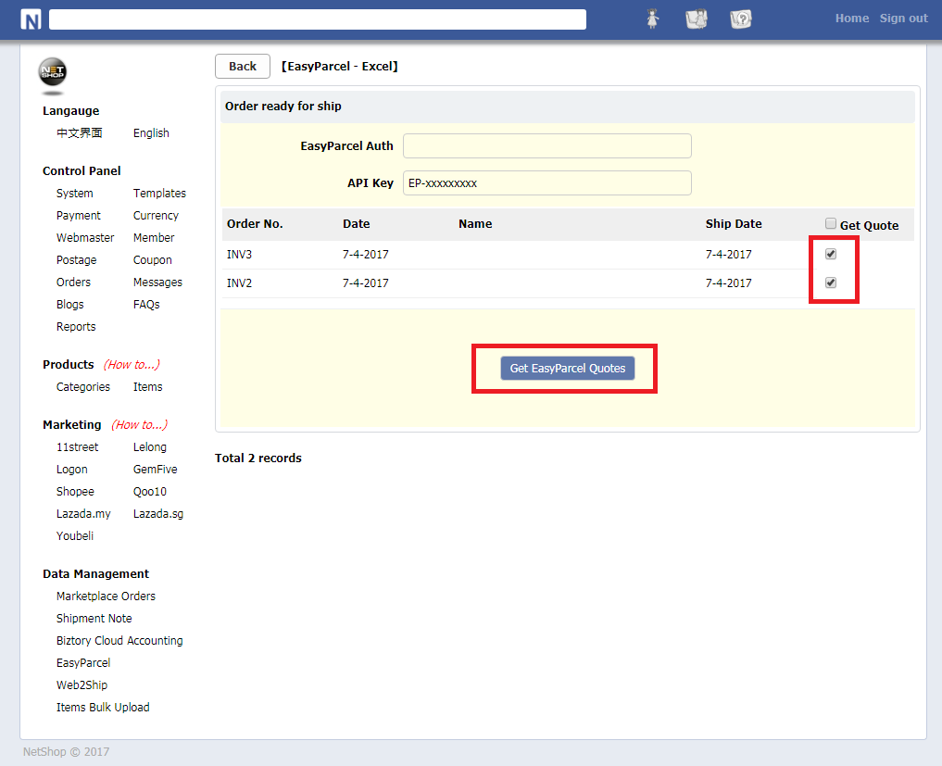Click the Order No. column header
Image resolution: width=942 pixels, height=766 pixels.
(255, 223)
